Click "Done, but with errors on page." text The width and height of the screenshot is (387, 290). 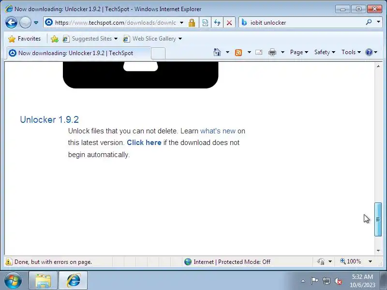(53, 262)
